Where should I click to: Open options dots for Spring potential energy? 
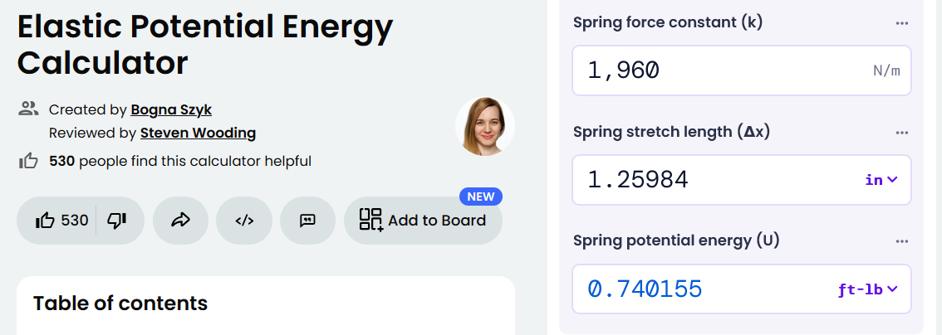click(x=902, y=241)
